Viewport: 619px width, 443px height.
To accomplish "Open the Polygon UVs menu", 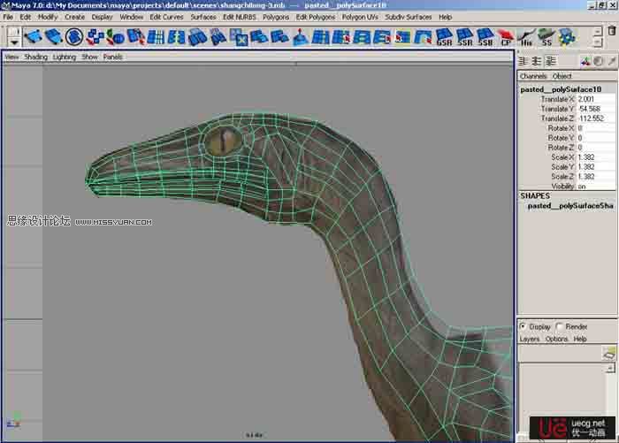I will (358, 17).
